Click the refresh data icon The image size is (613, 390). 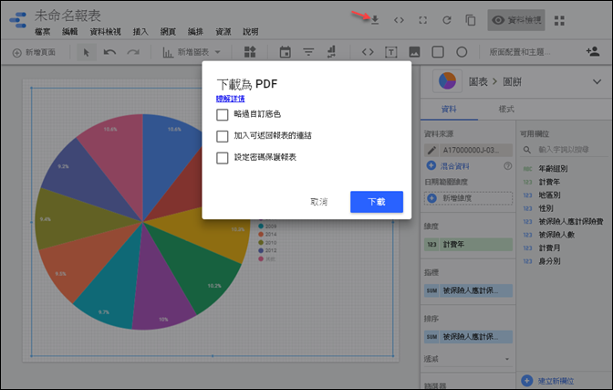(446, 20)
